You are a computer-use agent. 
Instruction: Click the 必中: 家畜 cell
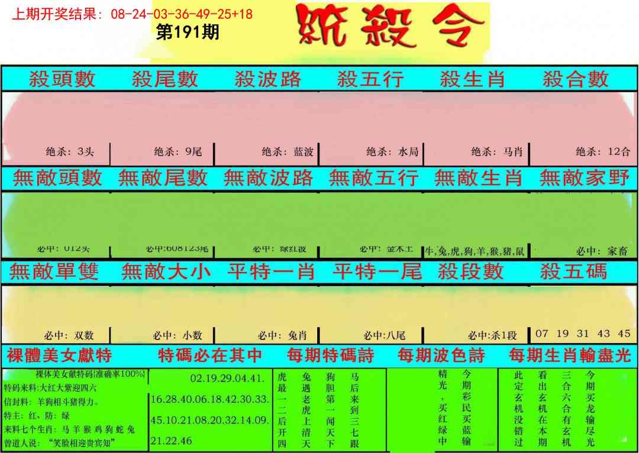click(602, 251)
